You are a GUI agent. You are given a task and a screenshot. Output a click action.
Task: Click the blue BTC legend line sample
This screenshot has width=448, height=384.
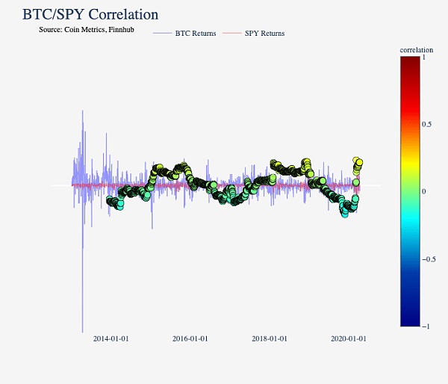[162, 34]
